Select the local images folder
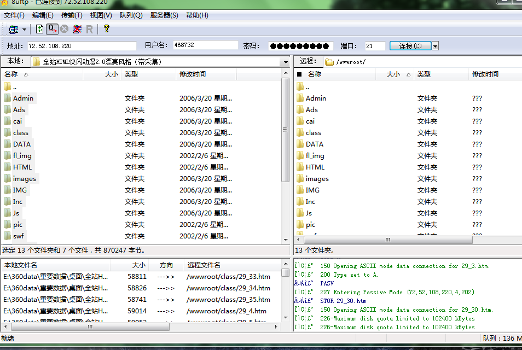Image resolution: width=522 pixels, height=350 pixels. 24,179
